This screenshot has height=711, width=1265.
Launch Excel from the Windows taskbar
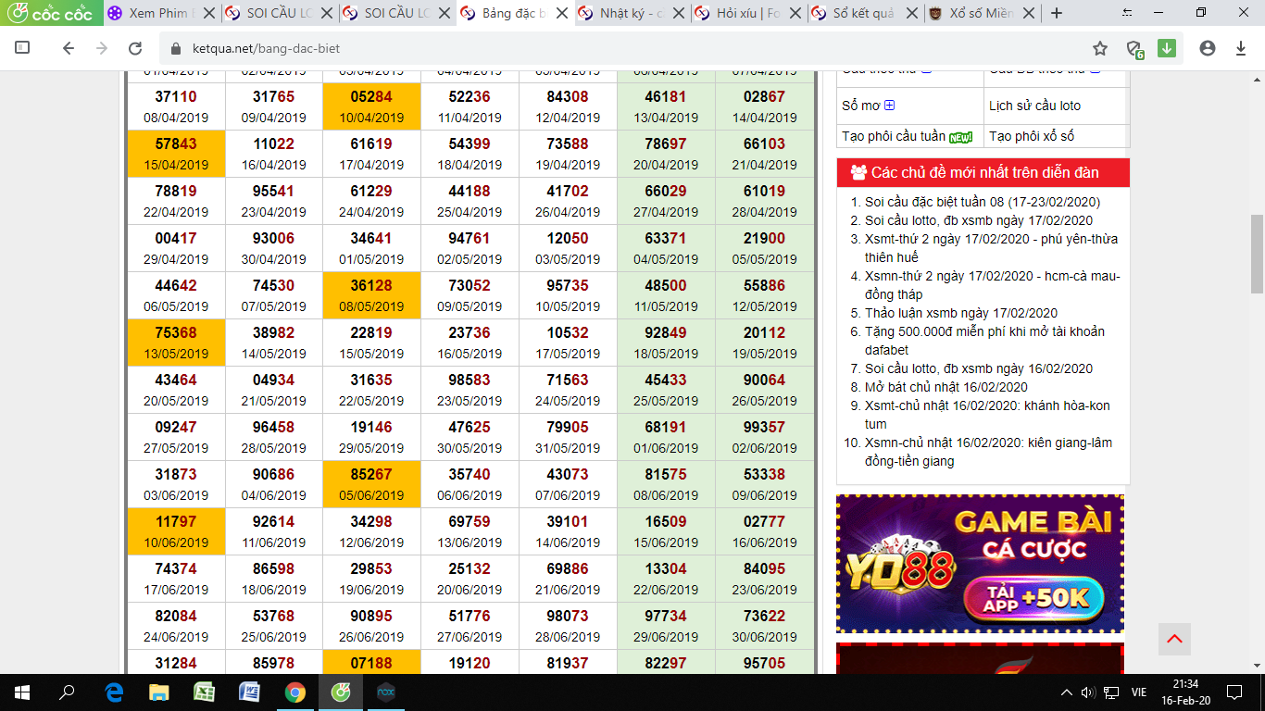click(205, 692)
